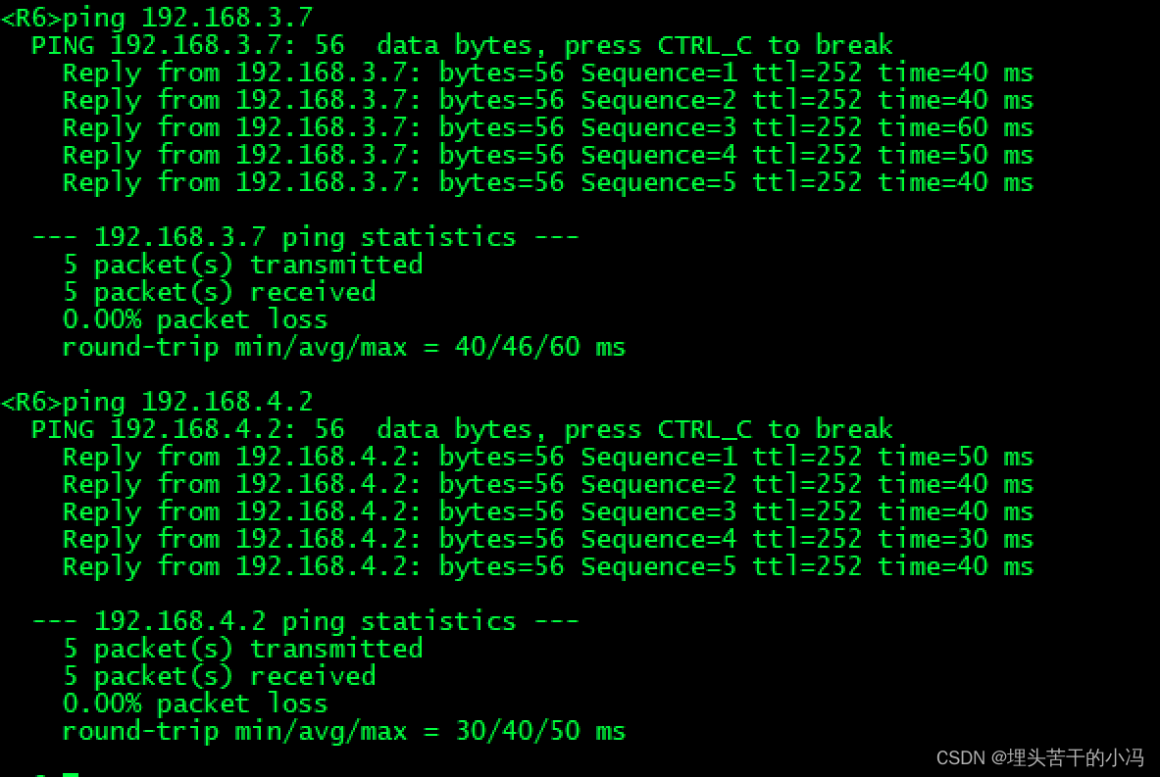Click the Sequence=5 reply from 192.168.4.2

[x=548, y=567]
